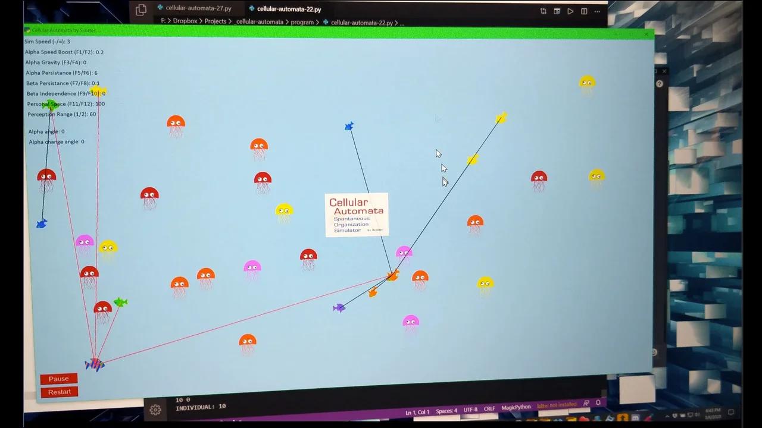The image size is (762, 428).
Task: Click the orange "not installed" status warning
Action: (x=557, y=405)
